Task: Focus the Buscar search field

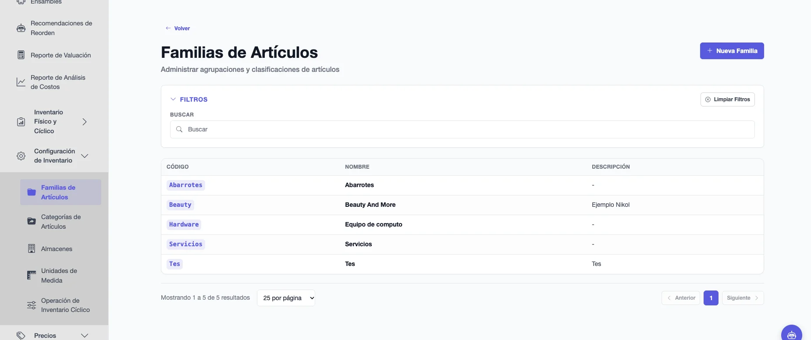Action: click(x=462, y=129)
